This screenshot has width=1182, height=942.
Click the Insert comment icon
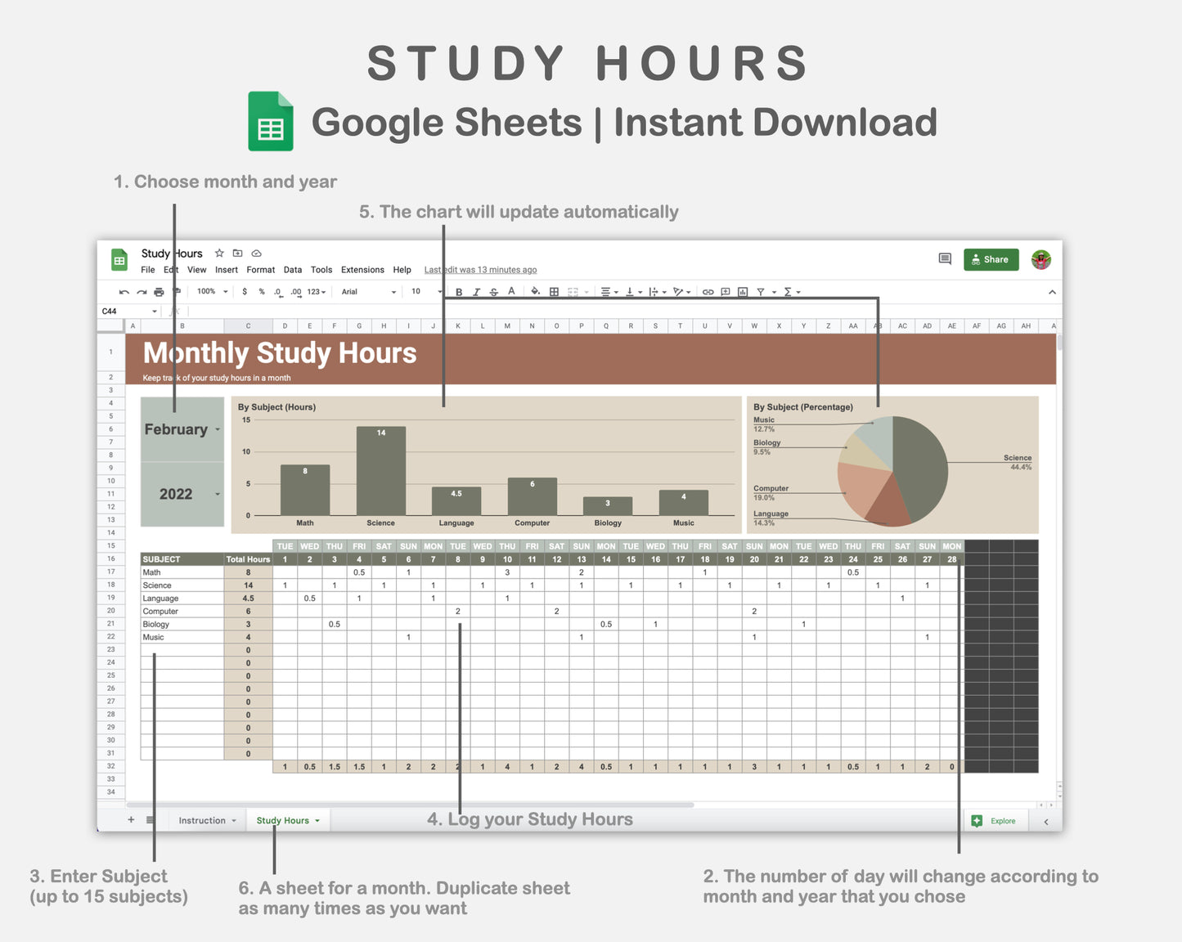[x=726, y=292]
